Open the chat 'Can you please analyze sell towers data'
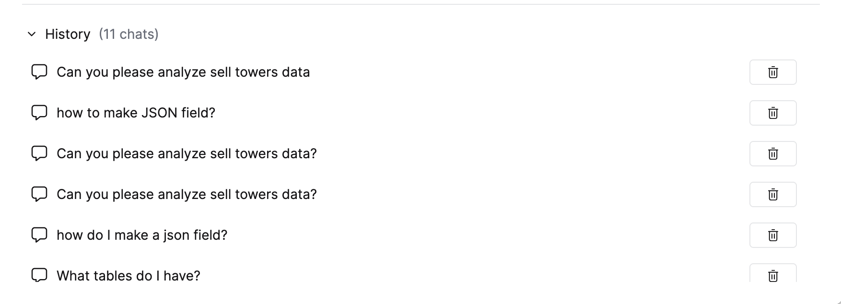The height and width of the screenshot is (304, 841). (x=184, y=72)
